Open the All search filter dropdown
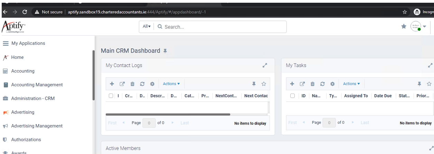Viewport: 434px width, 154px height. click(x=147, y=26)
